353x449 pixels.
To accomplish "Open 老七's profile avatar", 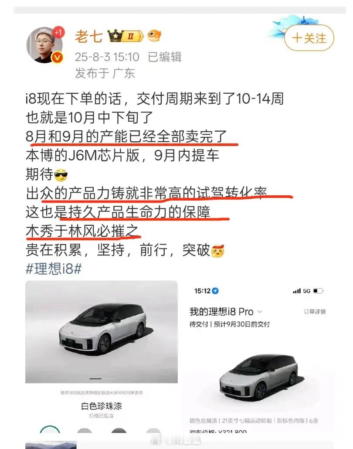I will pyautogui.click(x=45, y=45).
